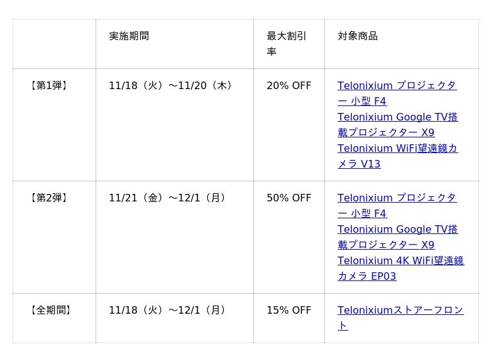Viewport: 503px width, 362px height.
Task: Select the 【第1弾】 row label
Action: pos(49,85)
